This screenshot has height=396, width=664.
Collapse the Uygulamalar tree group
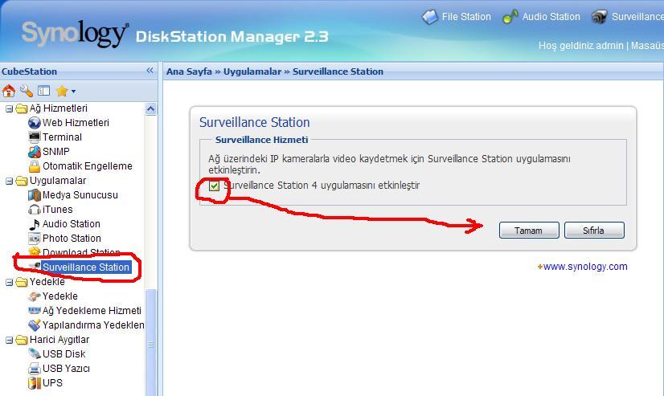pyautogui.click(x=10, y=181)
